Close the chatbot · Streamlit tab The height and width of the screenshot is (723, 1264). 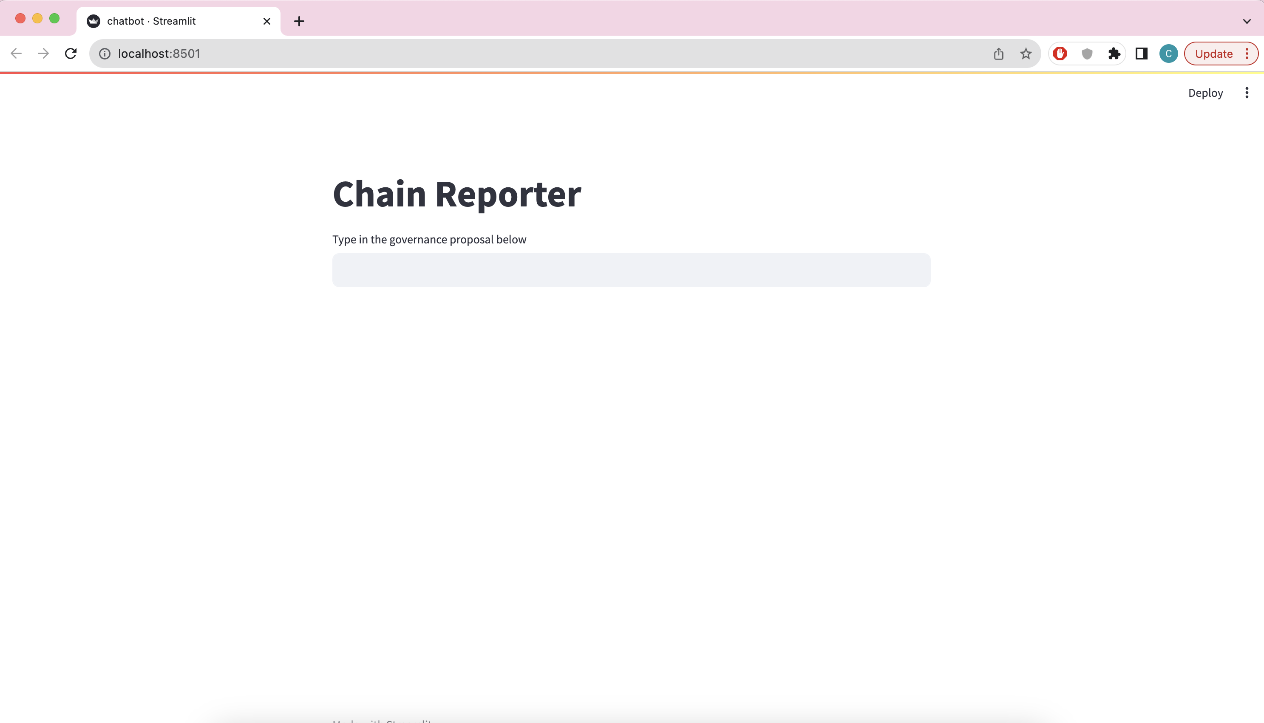[267, 21]
